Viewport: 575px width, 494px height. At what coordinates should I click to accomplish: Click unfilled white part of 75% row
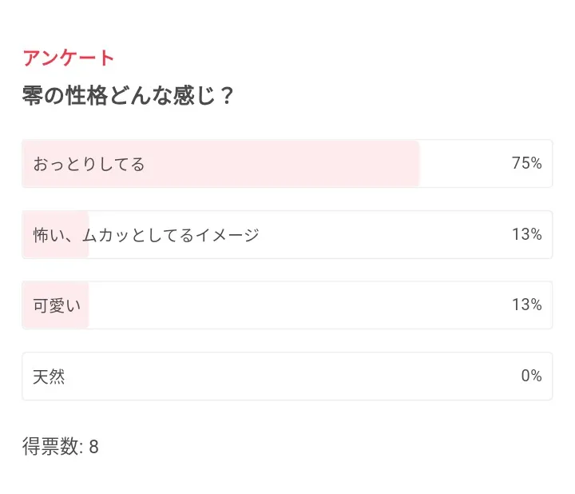click(x=463, y=164)
